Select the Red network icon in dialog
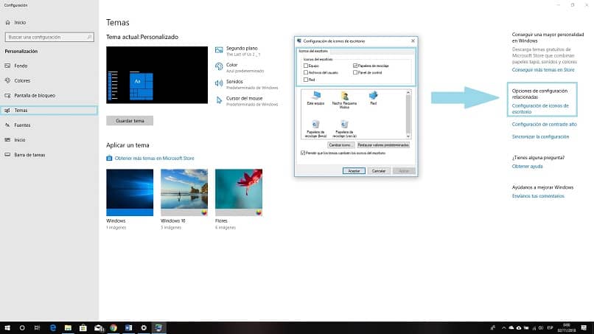This screenshot has width=594, height=334. (x=373, y=97)
